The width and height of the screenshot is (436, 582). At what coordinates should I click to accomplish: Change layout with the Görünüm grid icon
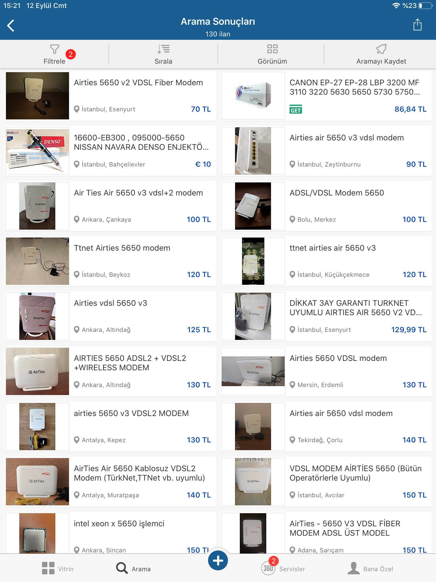(x=272, y=54)
